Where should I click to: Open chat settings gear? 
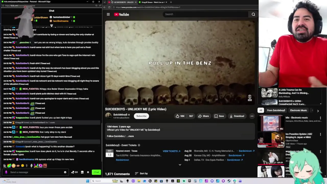(88, 172)
